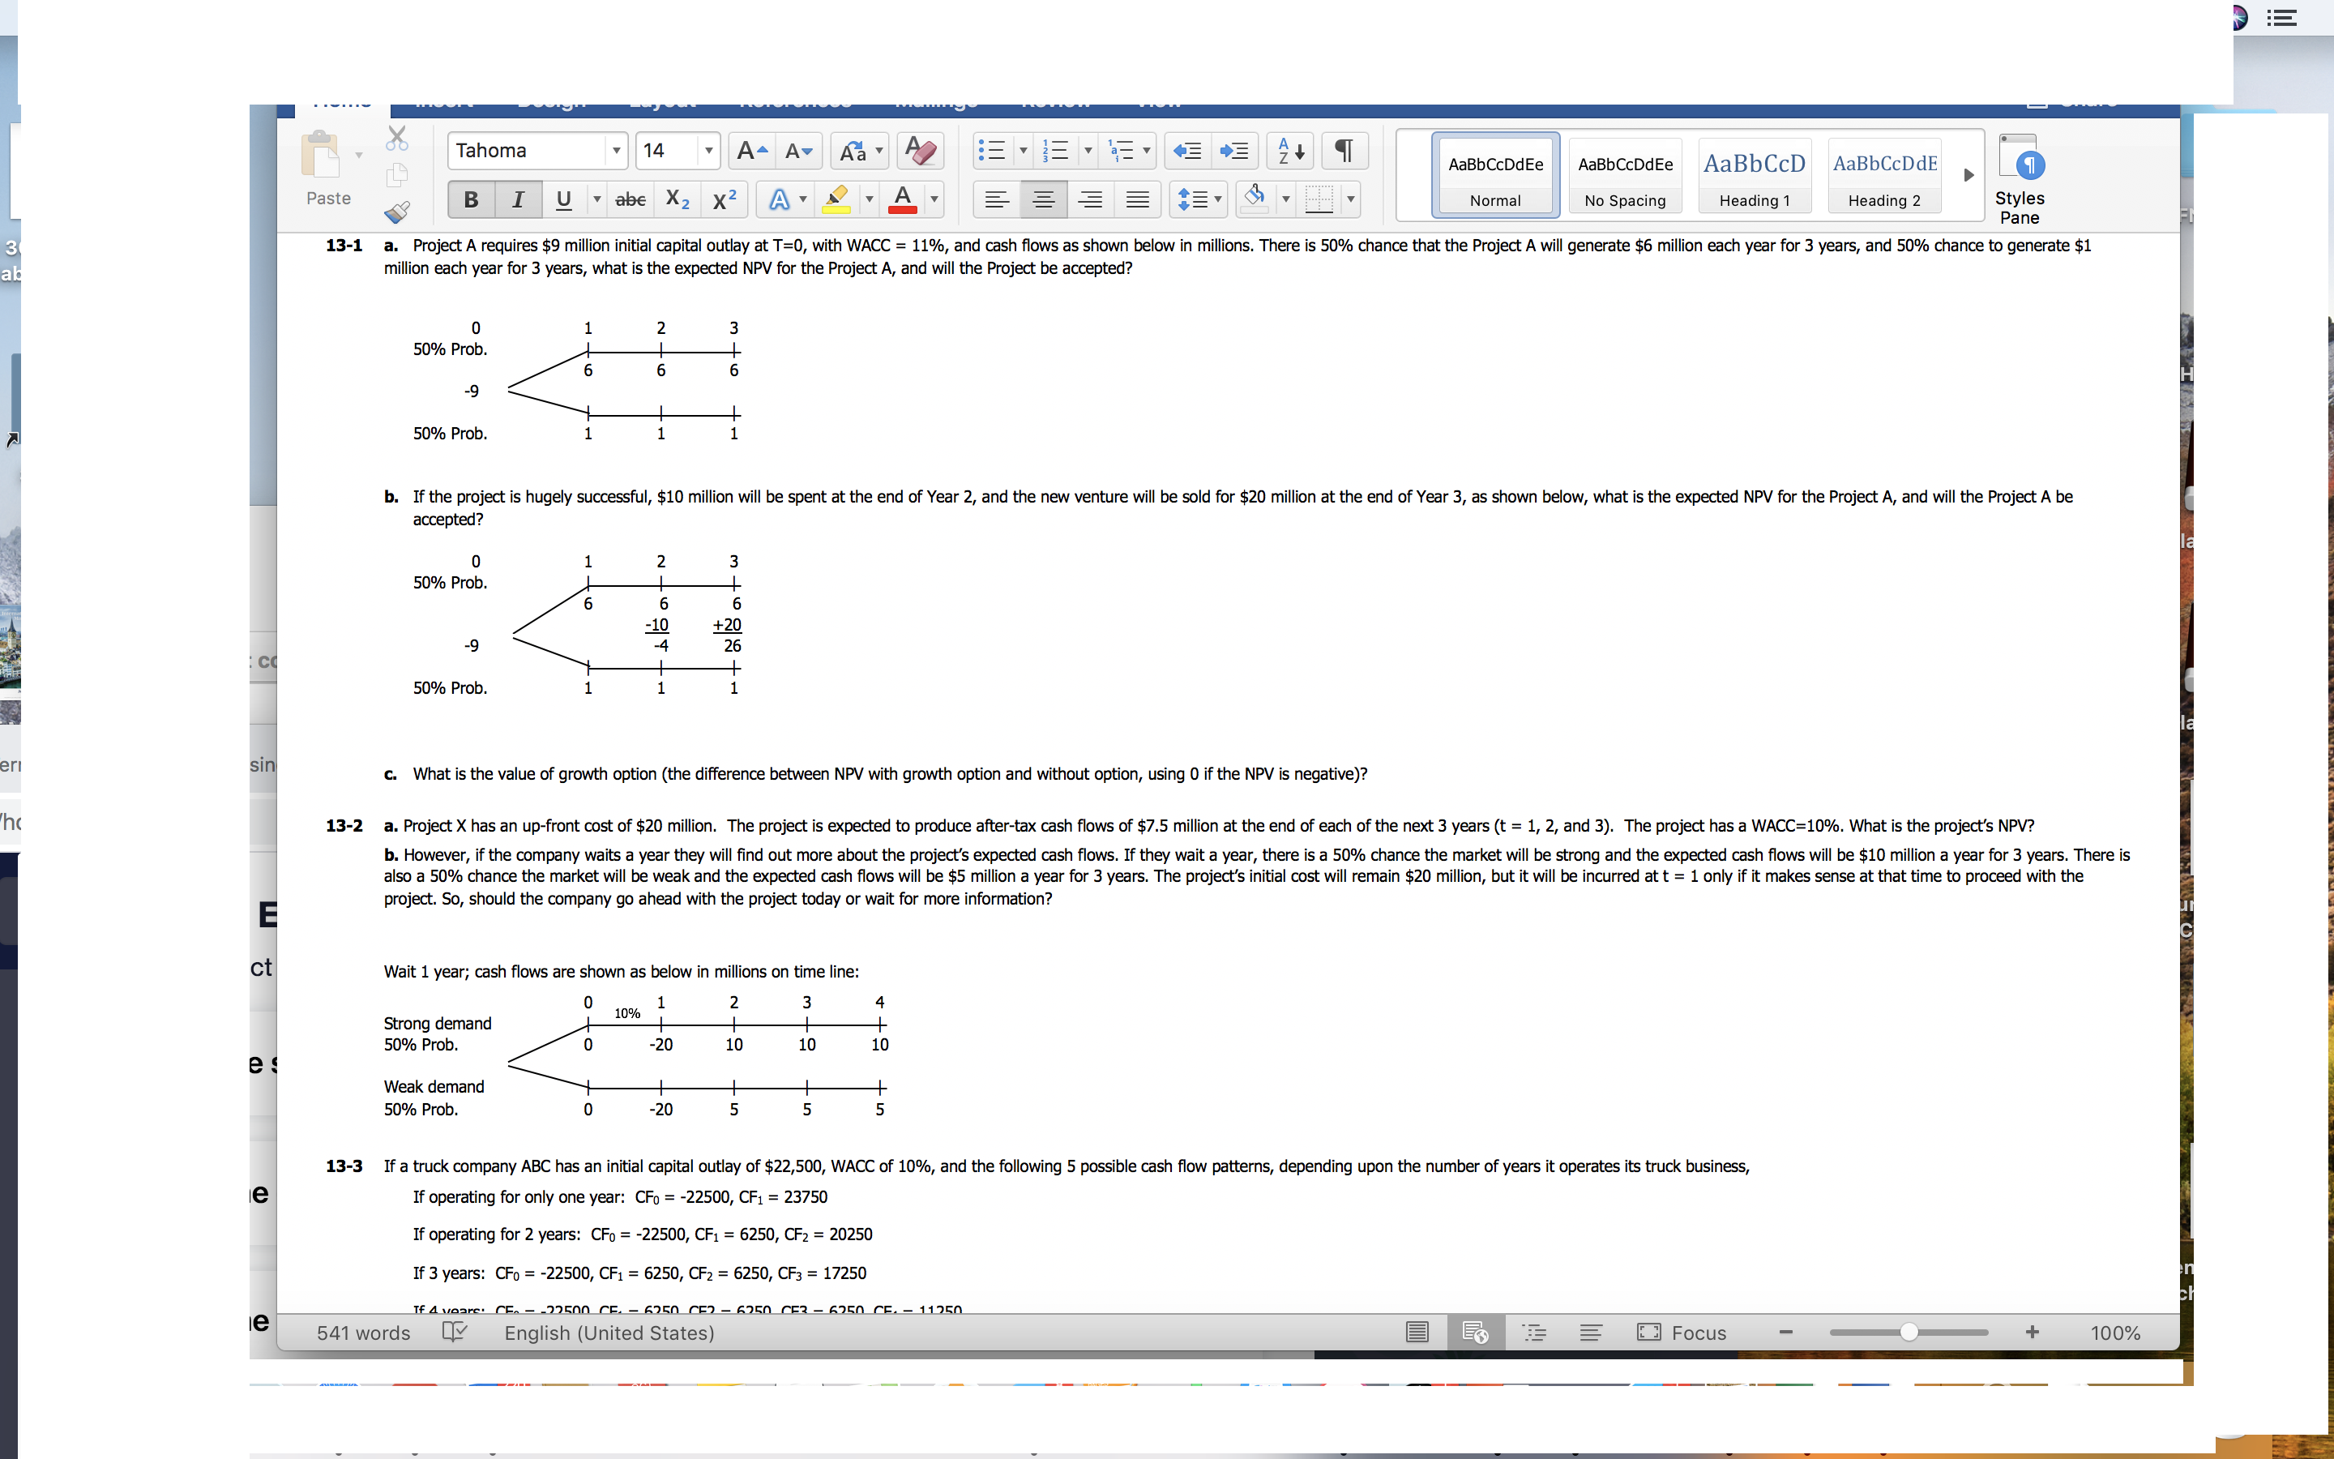Toggle center alignment
Viewport: 2334px width, 1459px height.
click(x=1042, y=199)
